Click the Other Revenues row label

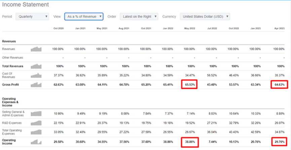[13, 58]
